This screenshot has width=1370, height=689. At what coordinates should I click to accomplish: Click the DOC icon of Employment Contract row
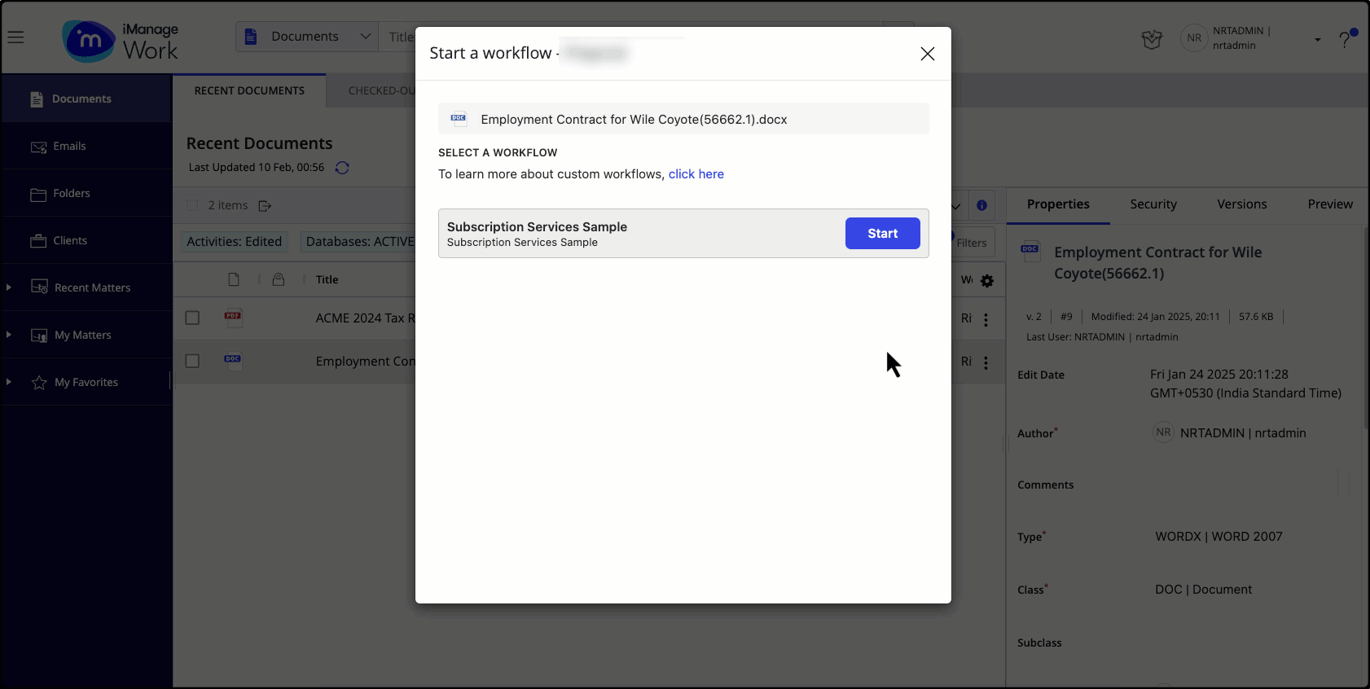pyautogui.click(x=234, y=361)
